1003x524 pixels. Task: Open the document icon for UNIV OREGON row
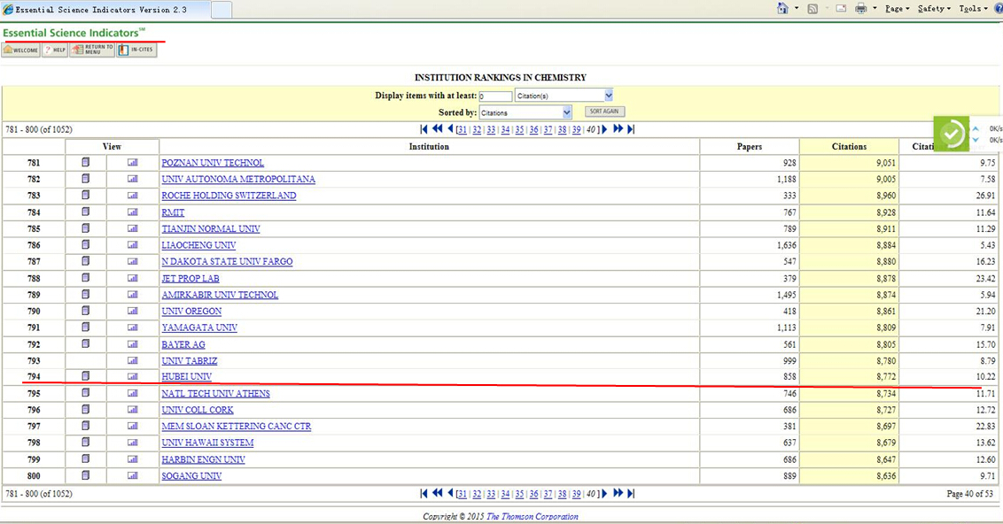[86, 312]
